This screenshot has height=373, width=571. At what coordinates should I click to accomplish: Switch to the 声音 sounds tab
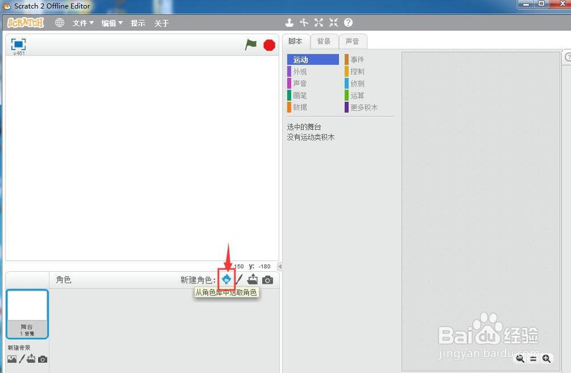coord(352,42)
